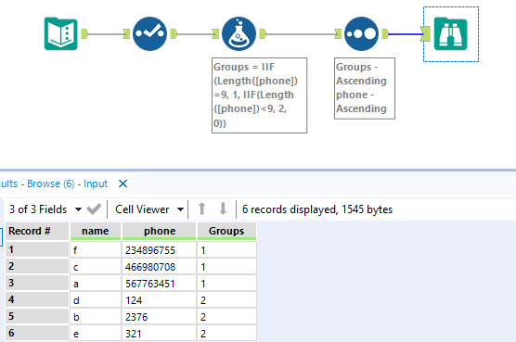The height and width of the screenshot is (342, 516).
Task: Click the down arrow record navigation
Action: (x=223, y=209)
